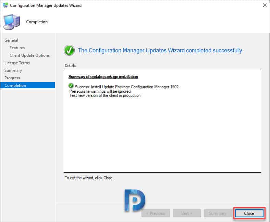Click the Close button to exit wizard
This screenshot has width=270, height=222.
[x=249, y=213]
